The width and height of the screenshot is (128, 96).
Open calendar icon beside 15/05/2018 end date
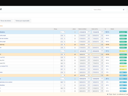(102, 69)
